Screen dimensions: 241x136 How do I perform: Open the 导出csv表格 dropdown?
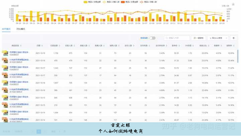tap(218, 38)
